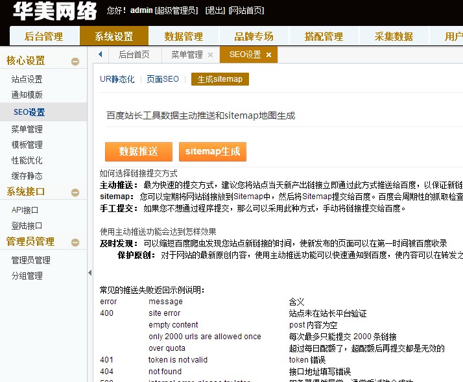This screenshot has height=382, width=463.
Task: Open 管理员管理 item in the sidebar
Action: 30,260
